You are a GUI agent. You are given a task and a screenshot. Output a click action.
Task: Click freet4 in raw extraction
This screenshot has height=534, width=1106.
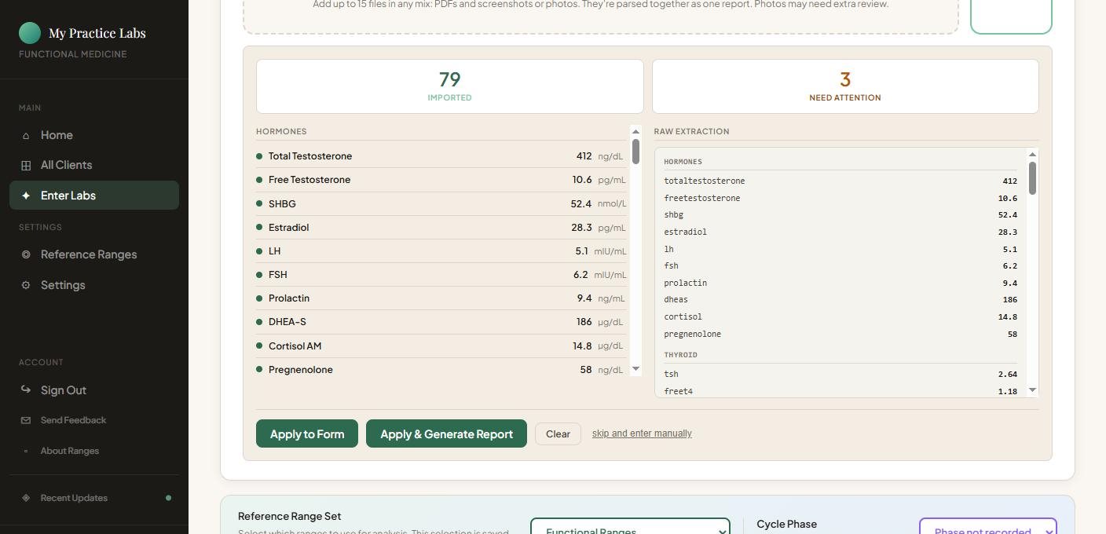[x=679, y=391]
